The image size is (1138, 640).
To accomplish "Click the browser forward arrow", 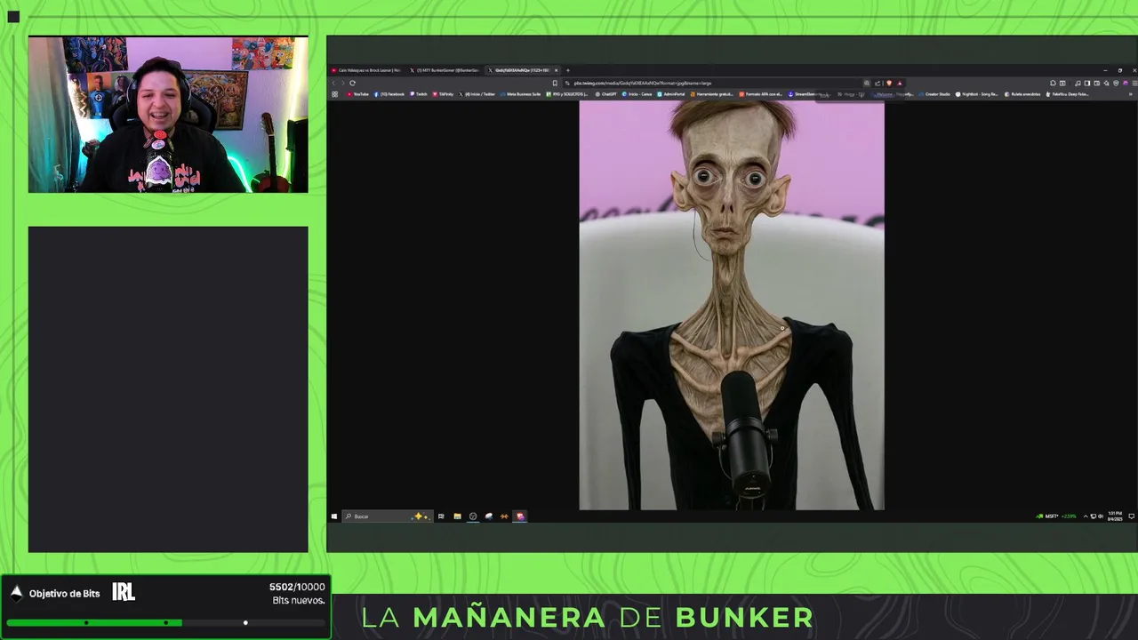I will (x=342, y=83).
